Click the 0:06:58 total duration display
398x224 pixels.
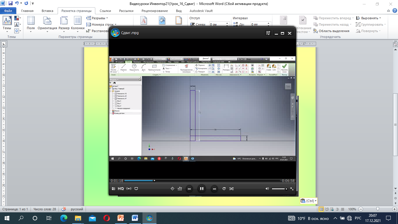pos(288,181)
